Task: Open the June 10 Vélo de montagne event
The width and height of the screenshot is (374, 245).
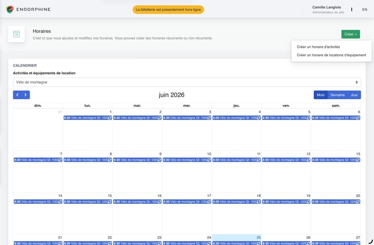Action: click(x=187, y=160)
